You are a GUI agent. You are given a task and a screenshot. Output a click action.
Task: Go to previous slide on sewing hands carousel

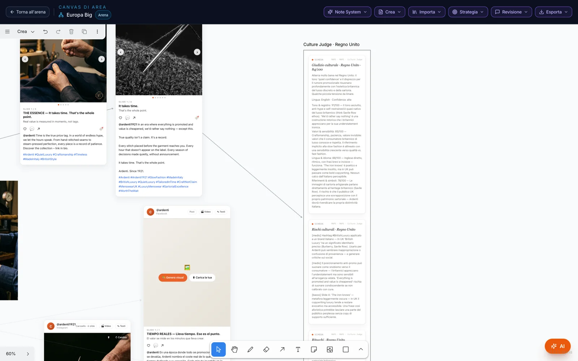(25, 59)
